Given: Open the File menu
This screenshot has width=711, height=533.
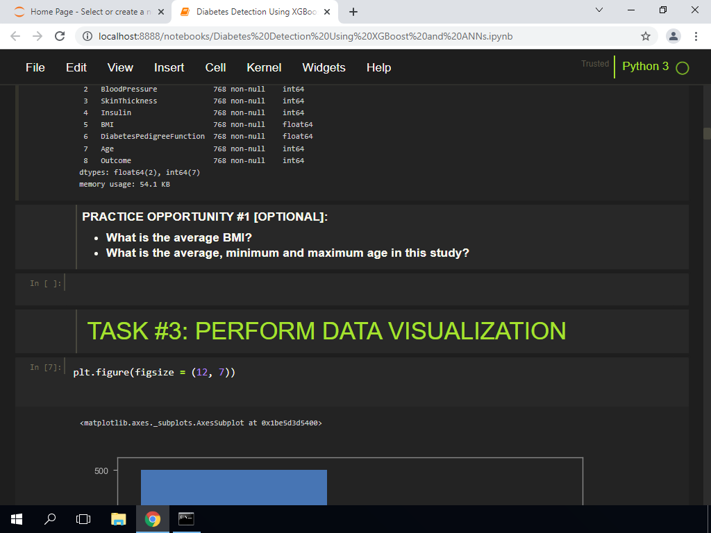Looking at the screenshot, I should [x=35, y=67].
